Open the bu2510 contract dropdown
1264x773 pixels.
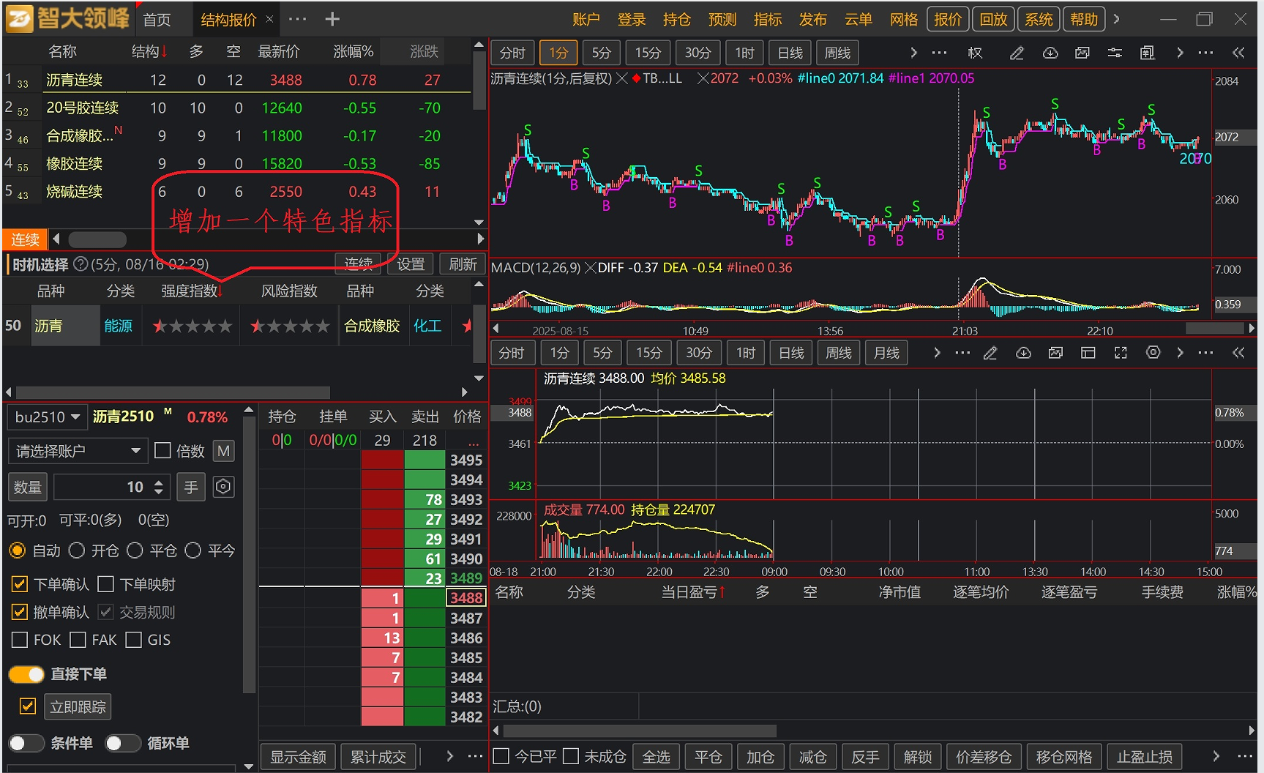pos(47,417)
